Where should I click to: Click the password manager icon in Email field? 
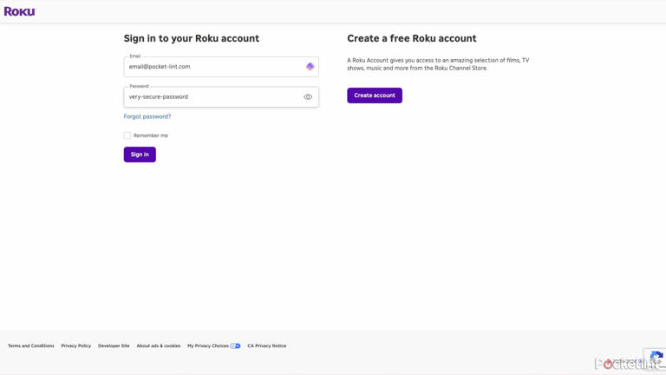[310, 66]
